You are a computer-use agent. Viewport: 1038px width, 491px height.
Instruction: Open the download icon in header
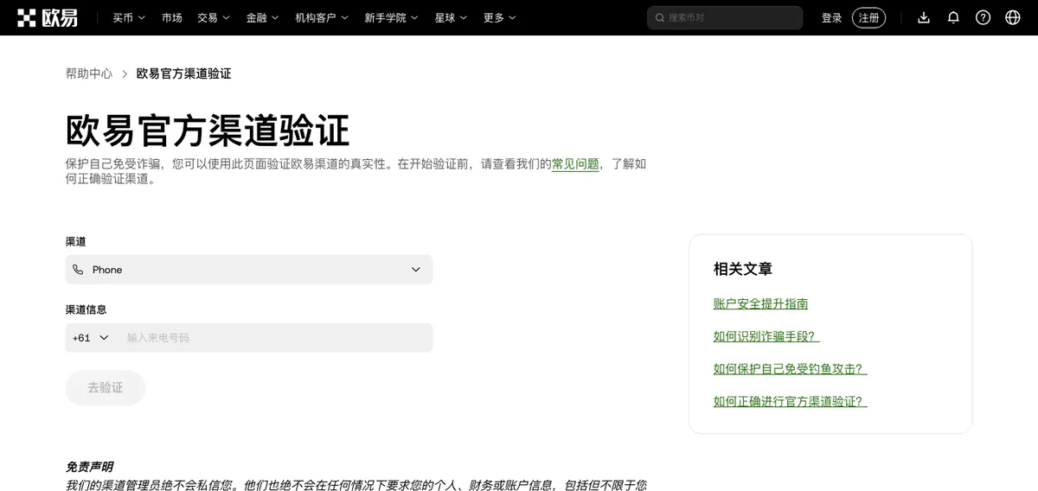924,17
